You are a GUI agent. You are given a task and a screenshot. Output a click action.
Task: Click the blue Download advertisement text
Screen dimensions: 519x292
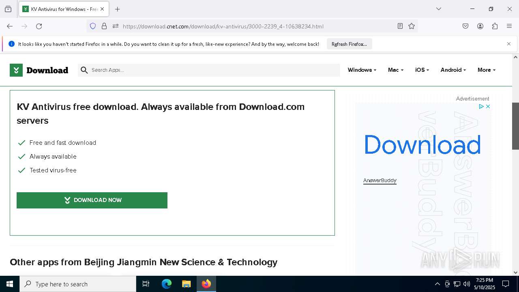[x=422, y=145]
